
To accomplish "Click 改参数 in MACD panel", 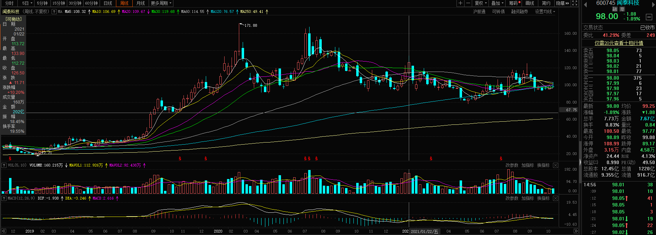I will coord(512,198).
